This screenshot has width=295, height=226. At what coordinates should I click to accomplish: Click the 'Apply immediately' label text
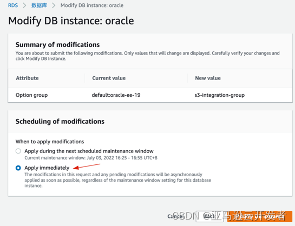47,168
